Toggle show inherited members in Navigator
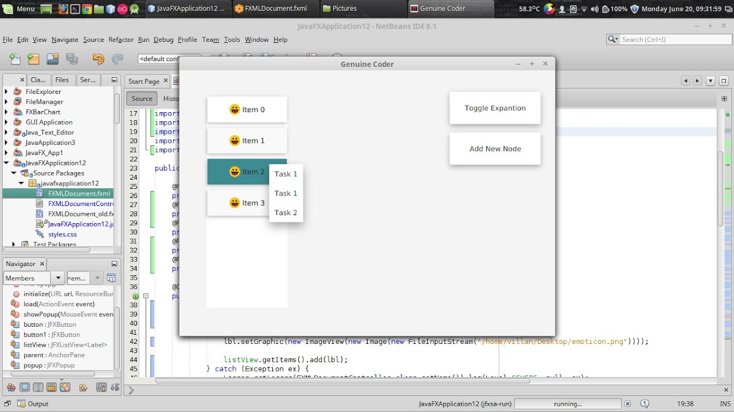 [x=11, y=387]
